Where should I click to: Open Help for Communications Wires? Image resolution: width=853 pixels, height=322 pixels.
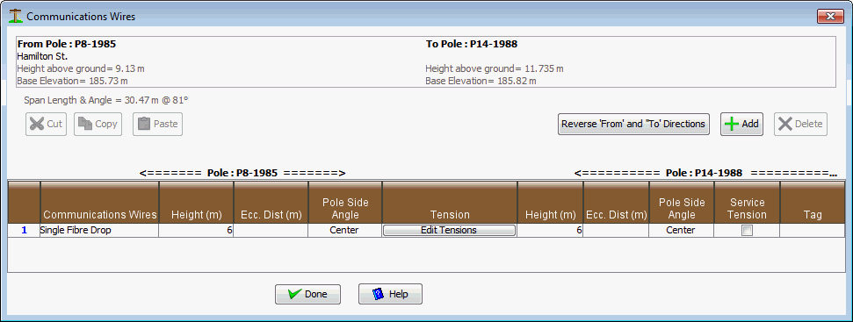pyautogui.click(x=391, y=294)
